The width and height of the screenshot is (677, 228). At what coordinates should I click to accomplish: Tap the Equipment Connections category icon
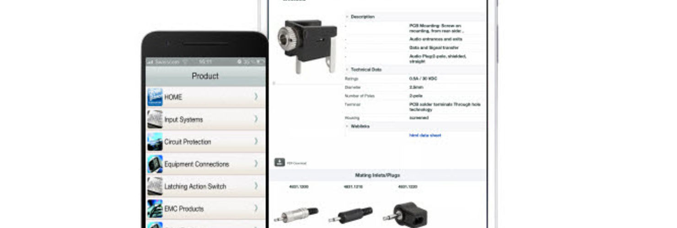tap(155, 164)
